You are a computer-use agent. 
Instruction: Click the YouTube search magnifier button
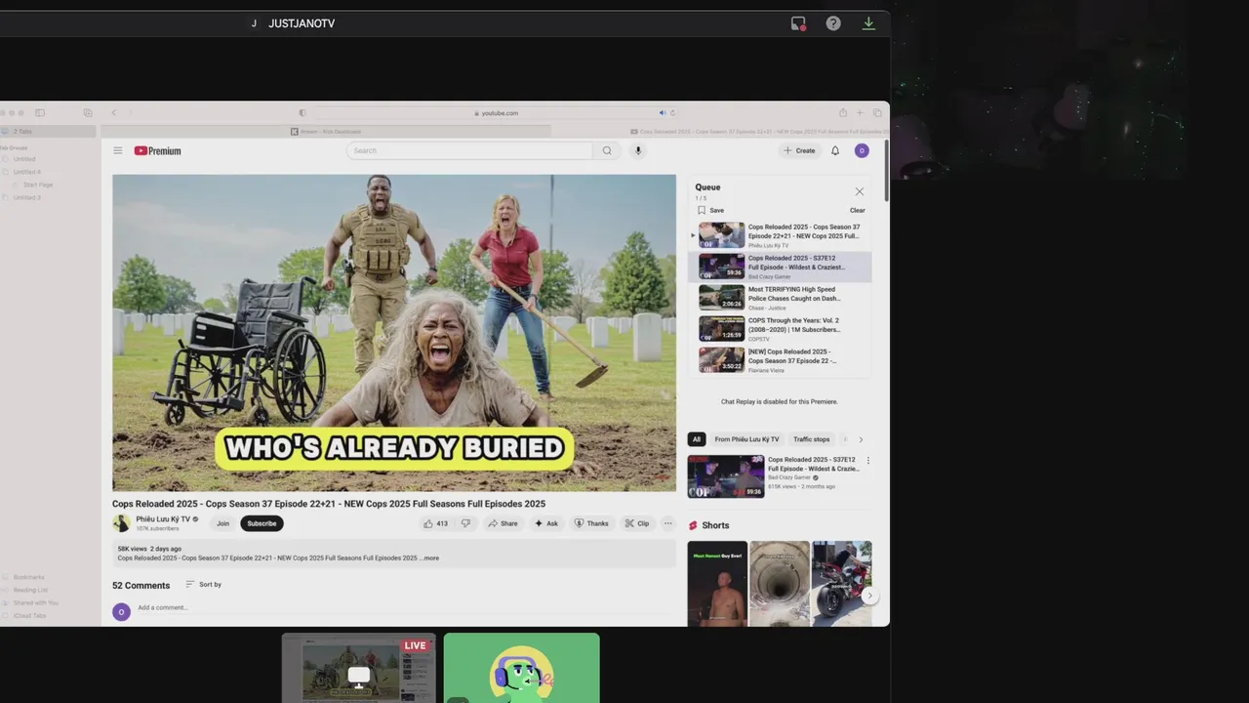click(x=607, y=150)
